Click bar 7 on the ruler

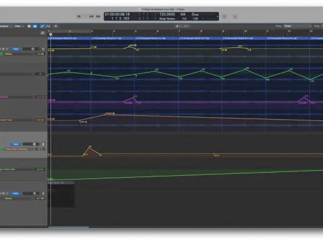pos(179,32)
